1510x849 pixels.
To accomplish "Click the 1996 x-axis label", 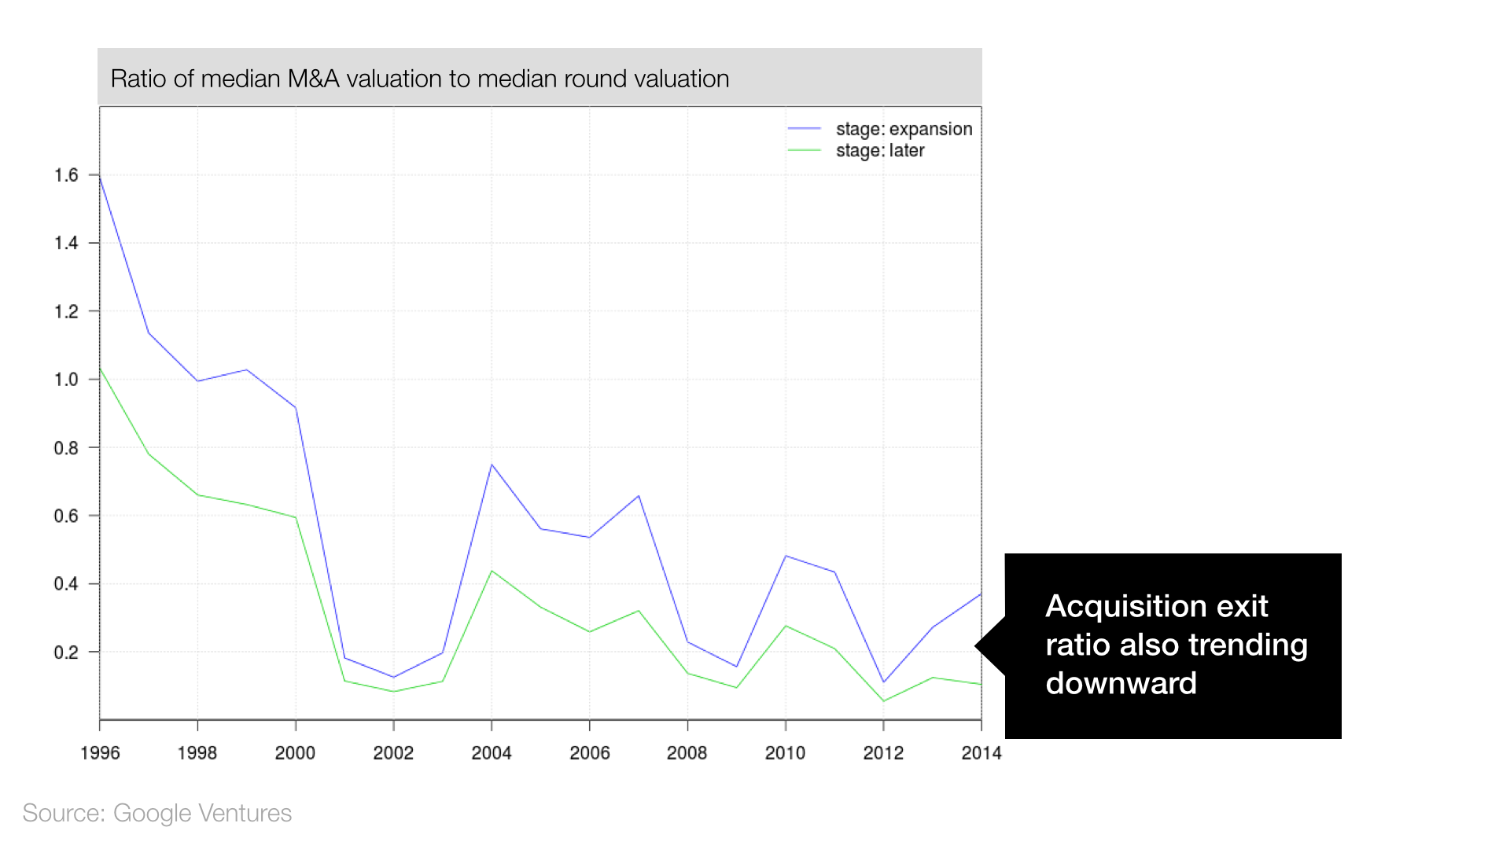I will pyautogui.click(x=100, y=752).
